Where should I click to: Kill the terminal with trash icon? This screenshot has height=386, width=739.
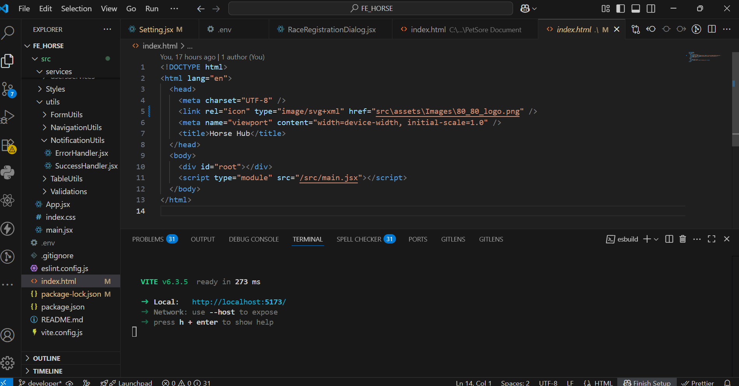pos(683,239)
